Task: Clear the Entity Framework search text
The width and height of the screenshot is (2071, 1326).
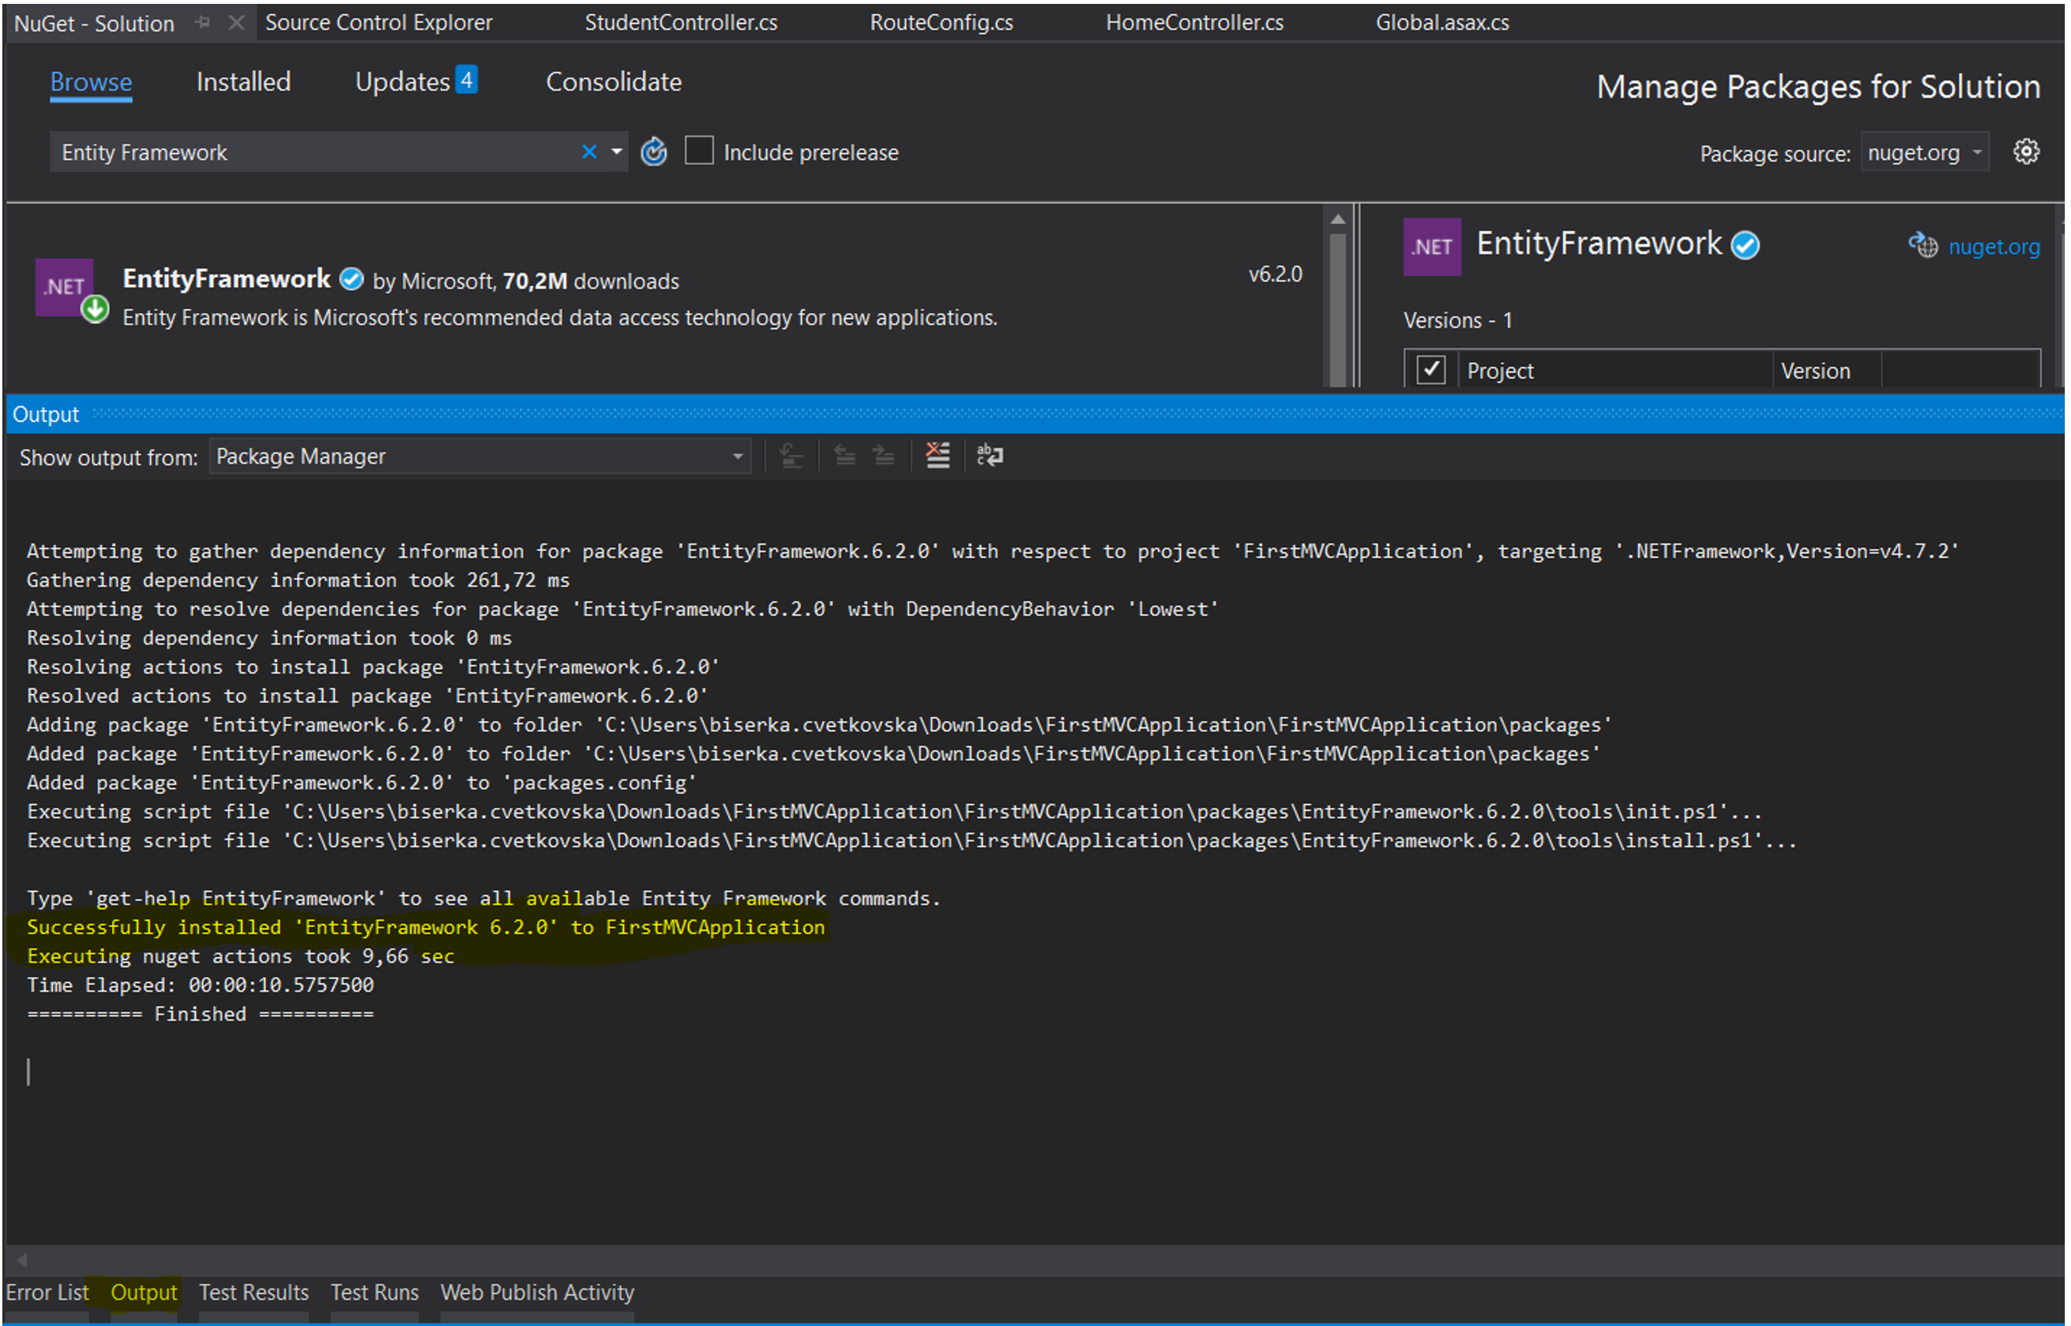Action: point(589,152)
